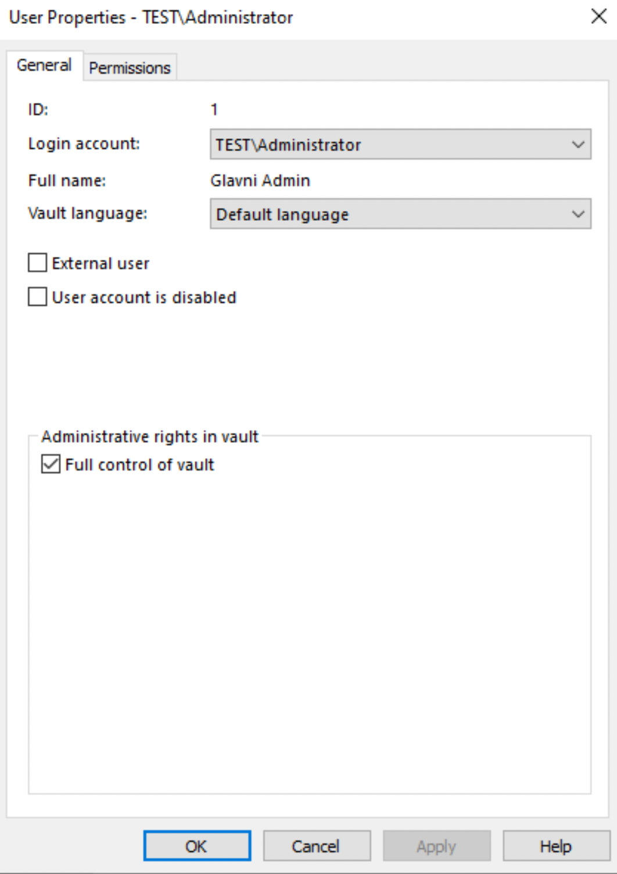Enable the External user checkbox
Viewport: 617px width, 874px height.
point(38,263)
